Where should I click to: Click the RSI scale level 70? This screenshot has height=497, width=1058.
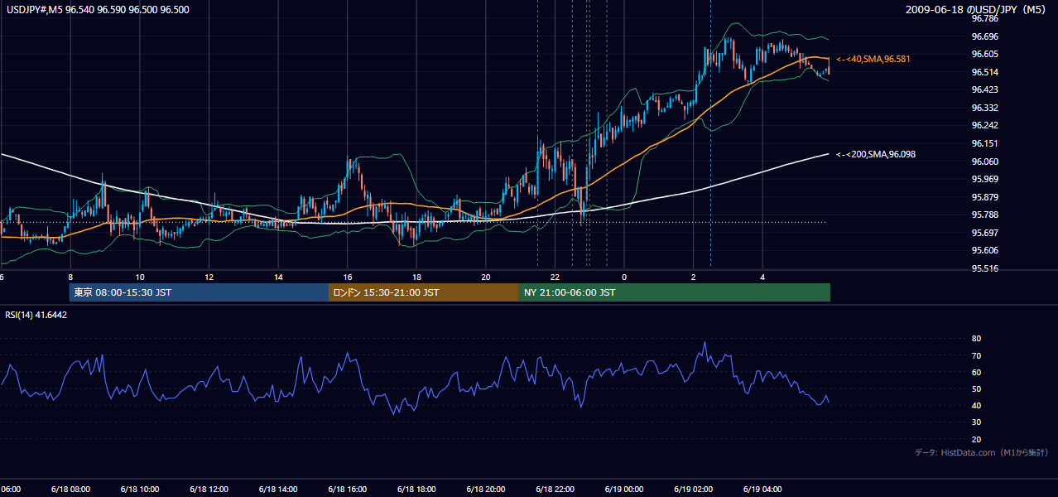[976, 355]
